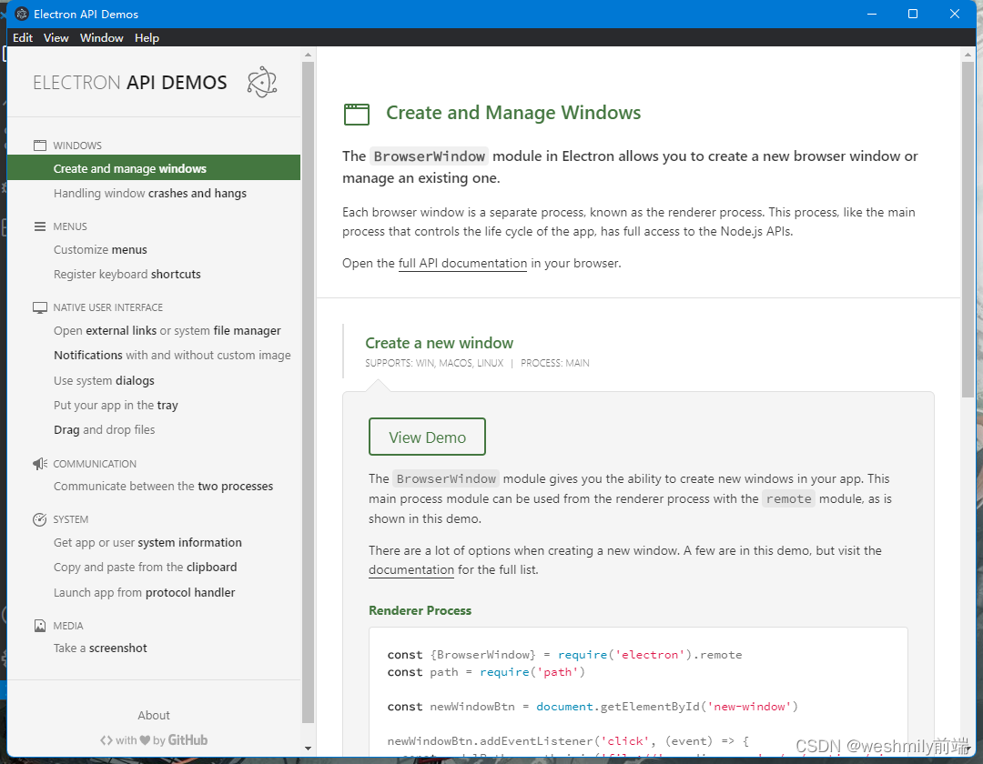Click About in the sidebar footer

point(154,715)
